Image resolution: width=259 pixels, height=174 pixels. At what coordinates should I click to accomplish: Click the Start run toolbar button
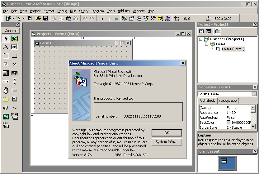[x=102, y=19]
